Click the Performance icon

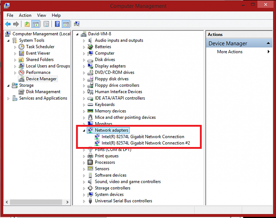point(21,72)
